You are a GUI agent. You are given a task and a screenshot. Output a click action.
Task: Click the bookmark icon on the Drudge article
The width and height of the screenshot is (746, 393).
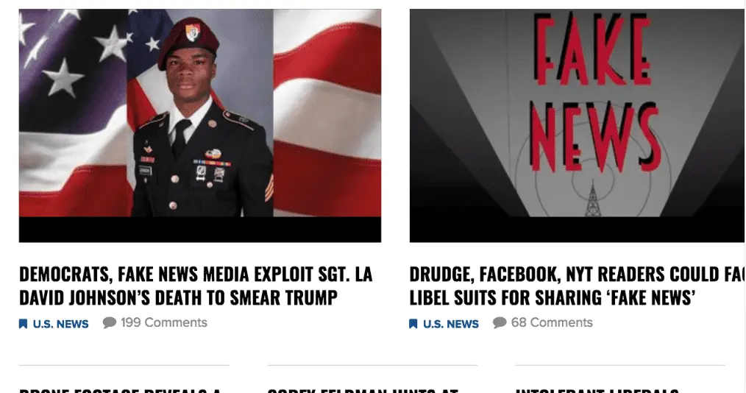413,324
